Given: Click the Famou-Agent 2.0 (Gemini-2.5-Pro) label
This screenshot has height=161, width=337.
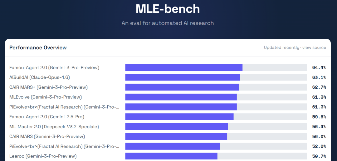Looking at the screenshot, I should 47,117.
